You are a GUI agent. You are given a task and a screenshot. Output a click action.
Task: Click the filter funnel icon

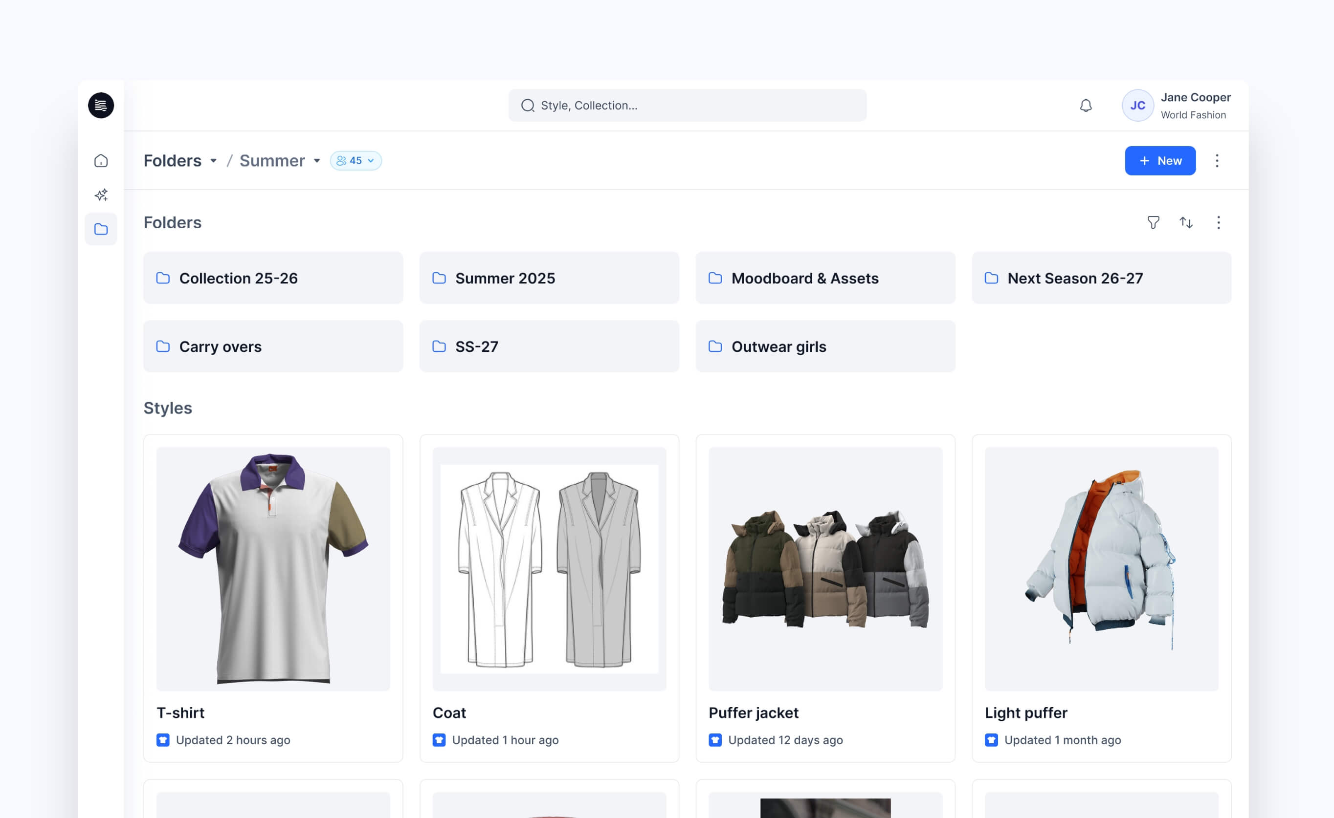pos(1153,222)
